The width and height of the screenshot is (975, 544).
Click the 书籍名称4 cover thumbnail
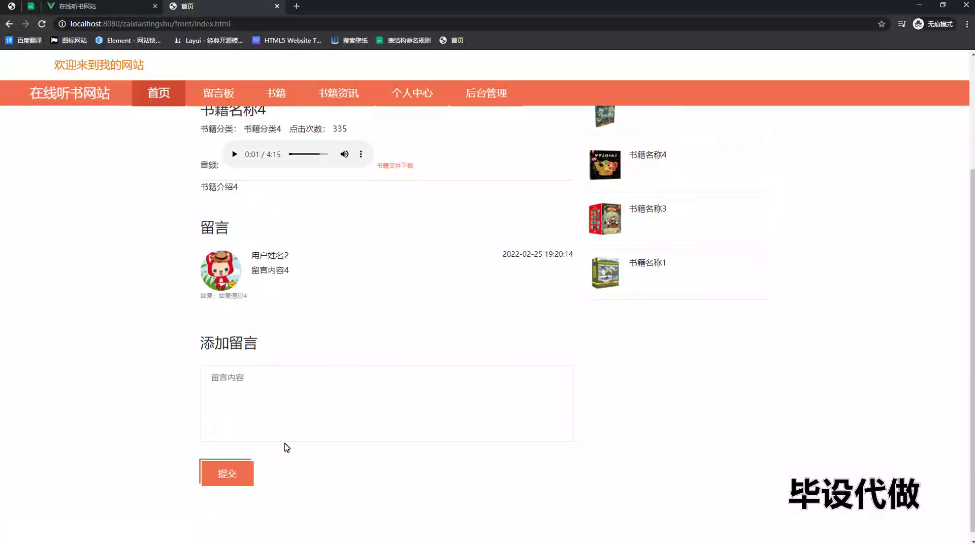605,165
